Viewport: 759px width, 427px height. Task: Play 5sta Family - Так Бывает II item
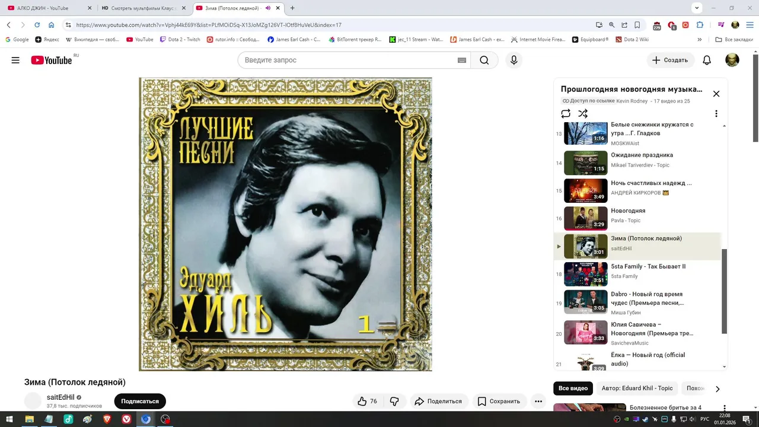[637, 274]
